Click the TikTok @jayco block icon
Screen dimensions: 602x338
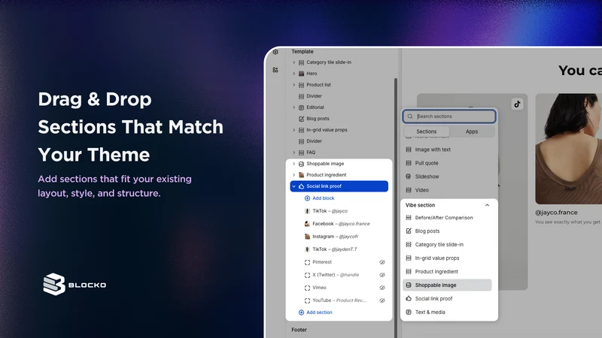click(307, 211)
